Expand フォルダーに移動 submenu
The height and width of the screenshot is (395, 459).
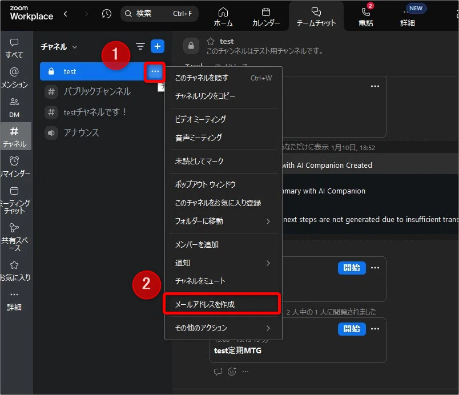pyautogui.click(x=223, y=221)
